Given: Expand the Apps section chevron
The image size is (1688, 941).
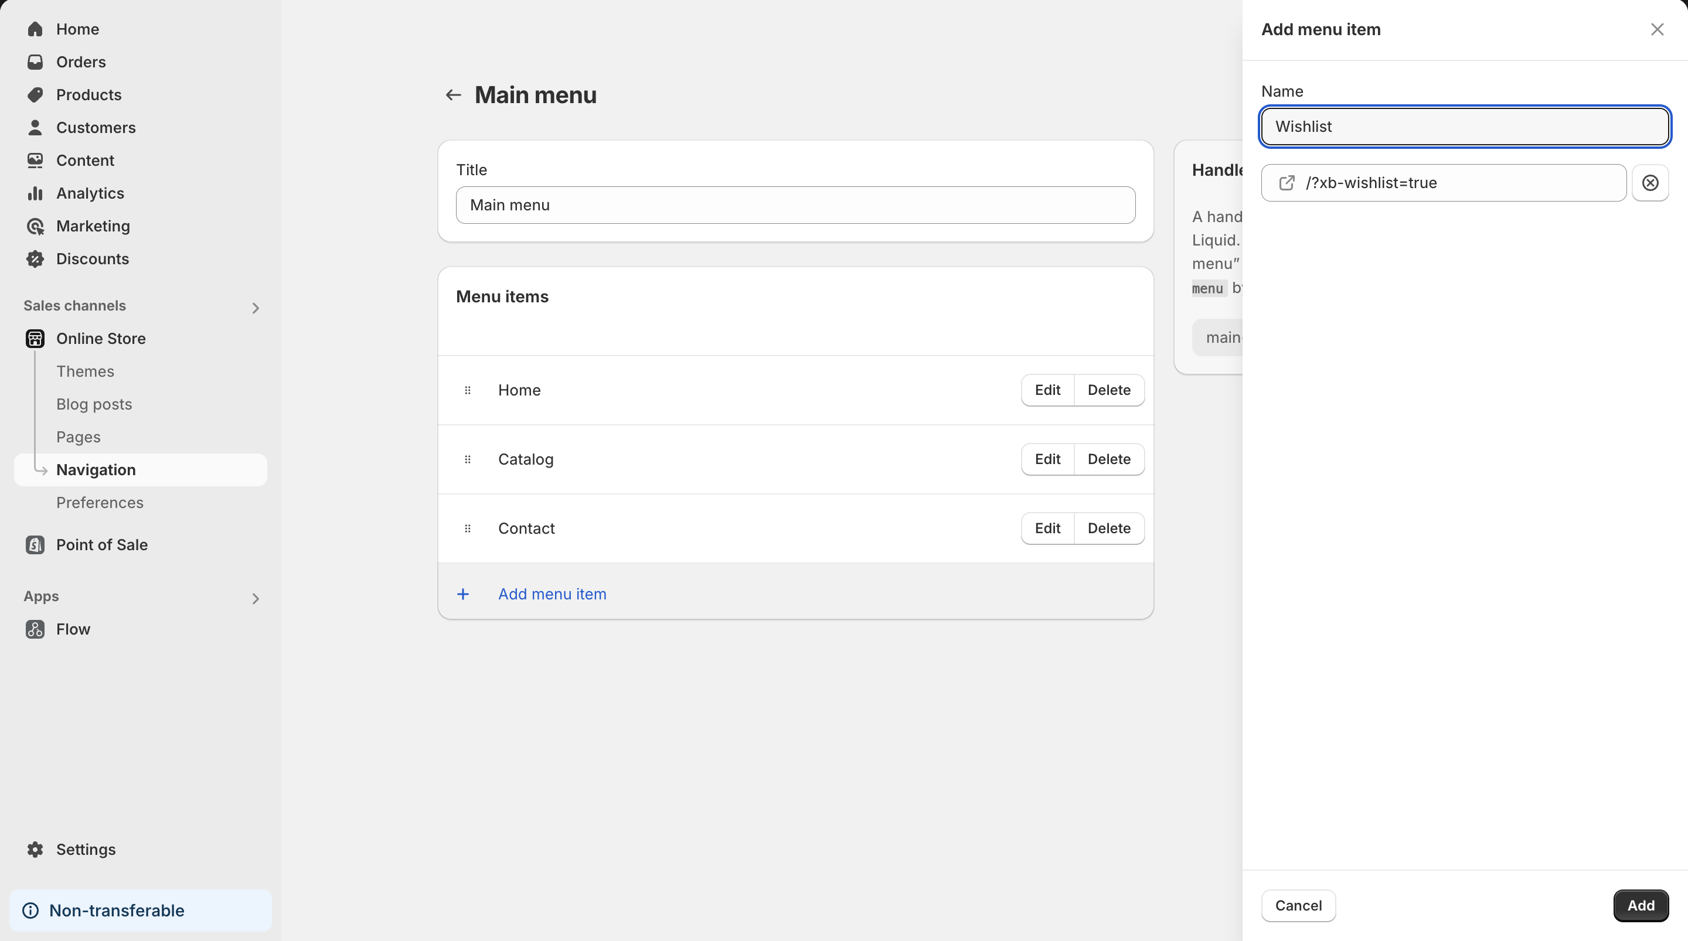Looking at the screenshot, I should tap(256, 598).
